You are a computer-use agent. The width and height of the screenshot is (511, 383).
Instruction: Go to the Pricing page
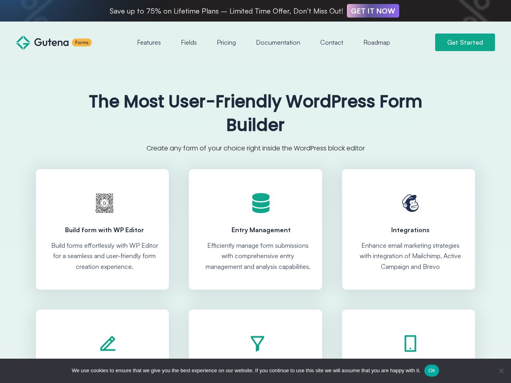point(226,42)
